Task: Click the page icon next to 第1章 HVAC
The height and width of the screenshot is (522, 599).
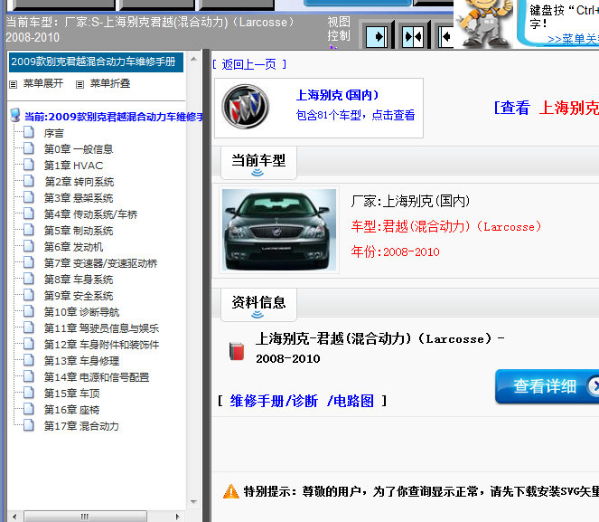Action: click(28, 165)
